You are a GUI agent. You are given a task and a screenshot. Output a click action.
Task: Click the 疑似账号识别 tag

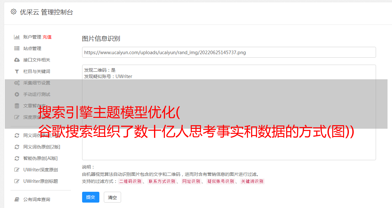point(221,181)
